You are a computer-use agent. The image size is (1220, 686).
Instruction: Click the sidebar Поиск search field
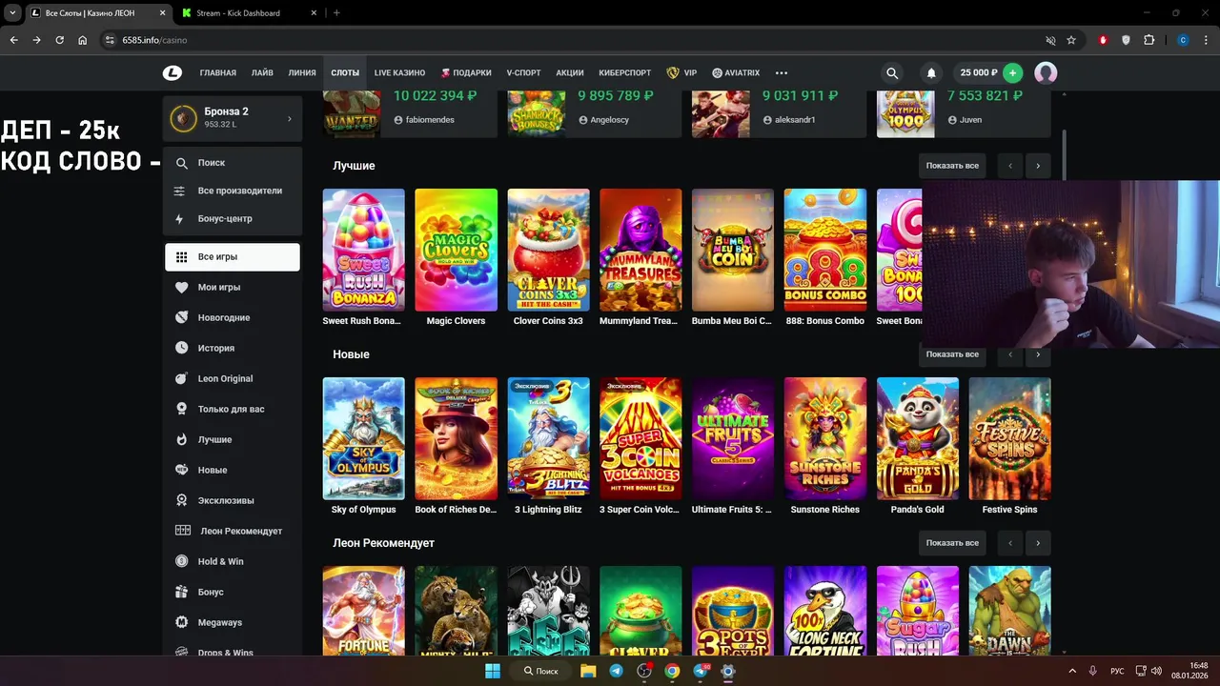point(233,163)
